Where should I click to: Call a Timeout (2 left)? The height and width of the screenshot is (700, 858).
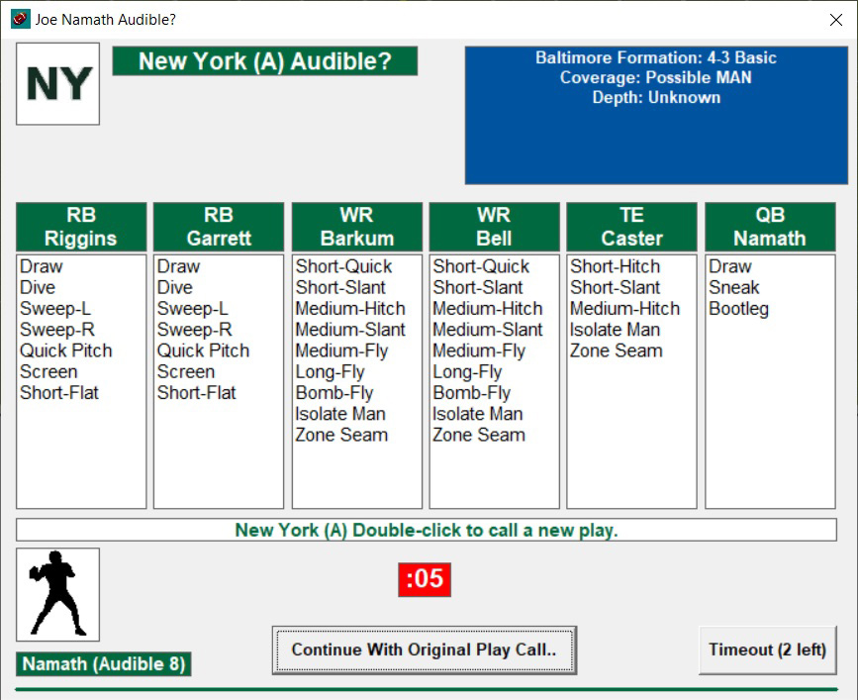(x=766, y=650)
